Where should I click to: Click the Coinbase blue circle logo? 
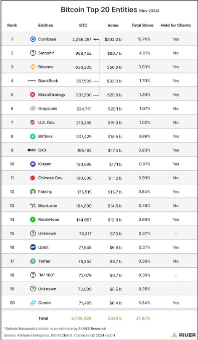click(33, 39)
